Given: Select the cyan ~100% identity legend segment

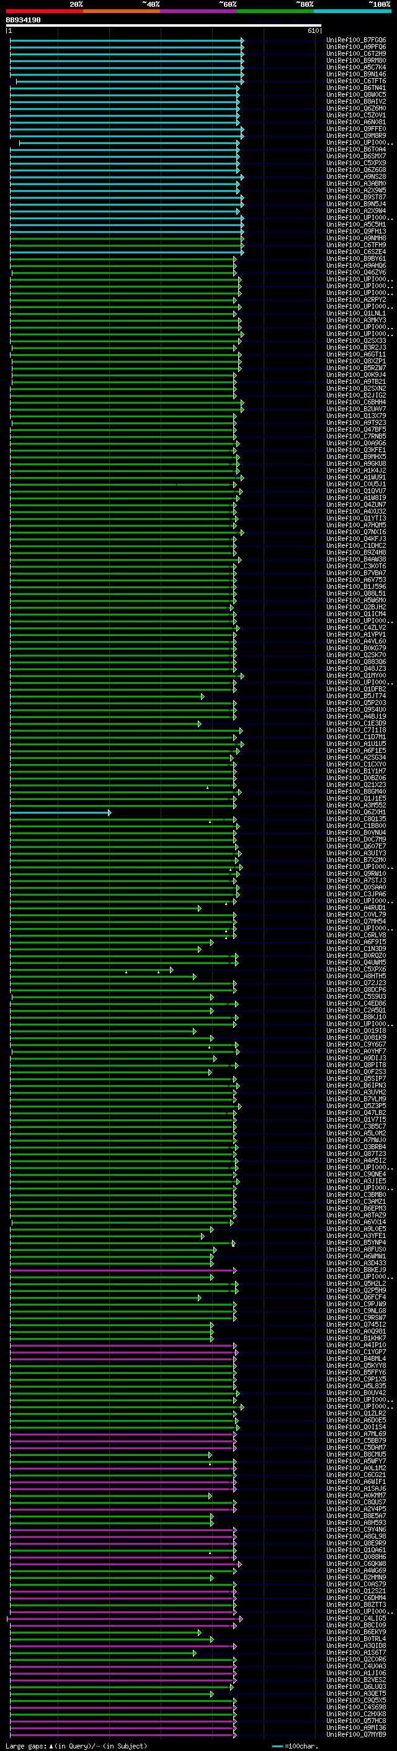Looking at the screenshot, I should (352, 11).
